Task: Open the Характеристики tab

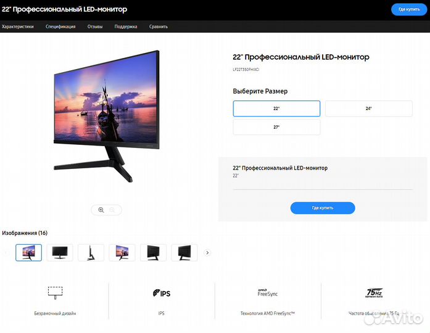Action: click(17, 27)
